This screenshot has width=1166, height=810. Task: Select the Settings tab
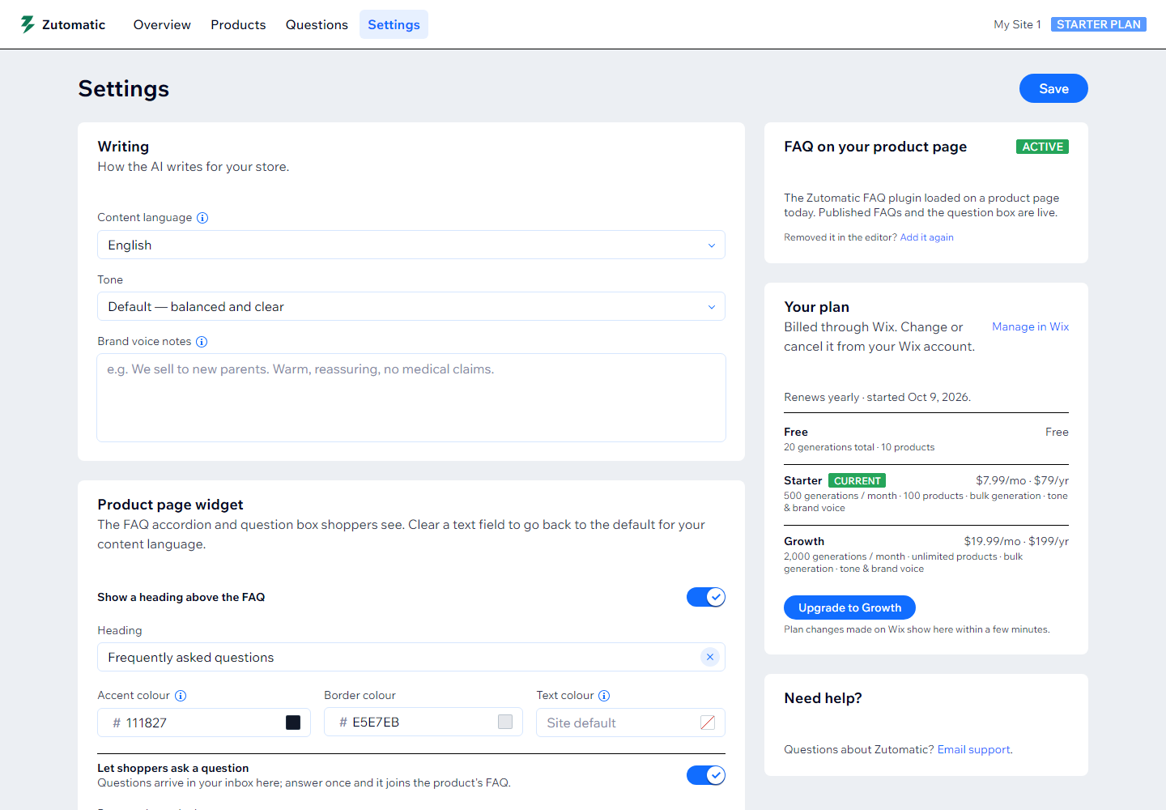394,24
